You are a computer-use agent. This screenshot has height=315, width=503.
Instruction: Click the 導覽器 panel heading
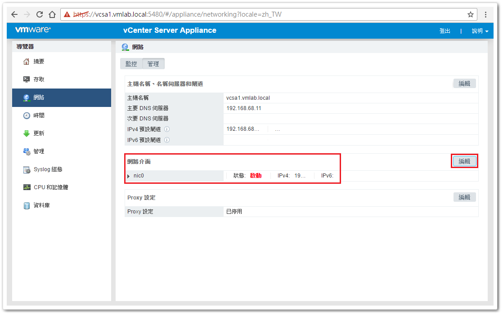point(25,47)
